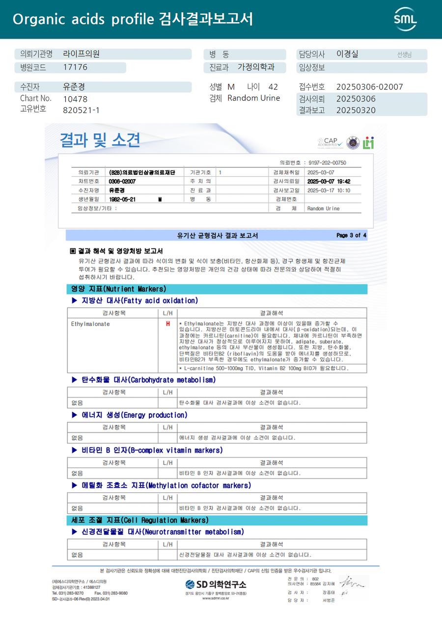Click 없음 in the Neurotransmitter metabolism table
This screenshot has width=442, height=624.
pos(77,555)
